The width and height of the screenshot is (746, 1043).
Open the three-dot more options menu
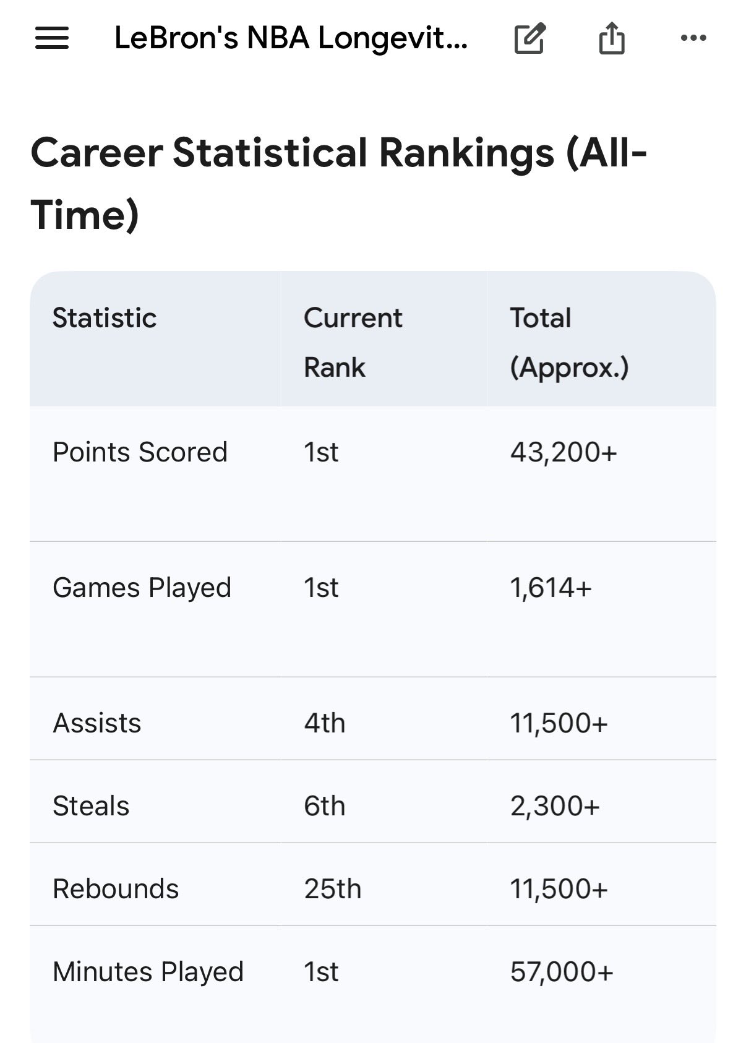coord(693,38)
